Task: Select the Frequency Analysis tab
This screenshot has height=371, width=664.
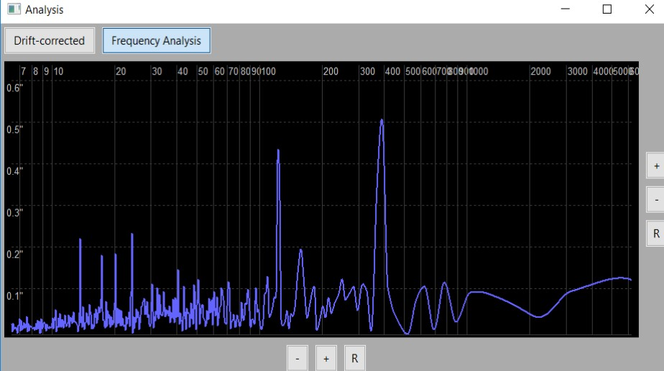Action: coord(156,41)
